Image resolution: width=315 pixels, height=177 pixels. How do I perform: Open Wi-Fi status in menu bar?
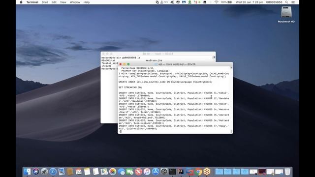[217, 2]
